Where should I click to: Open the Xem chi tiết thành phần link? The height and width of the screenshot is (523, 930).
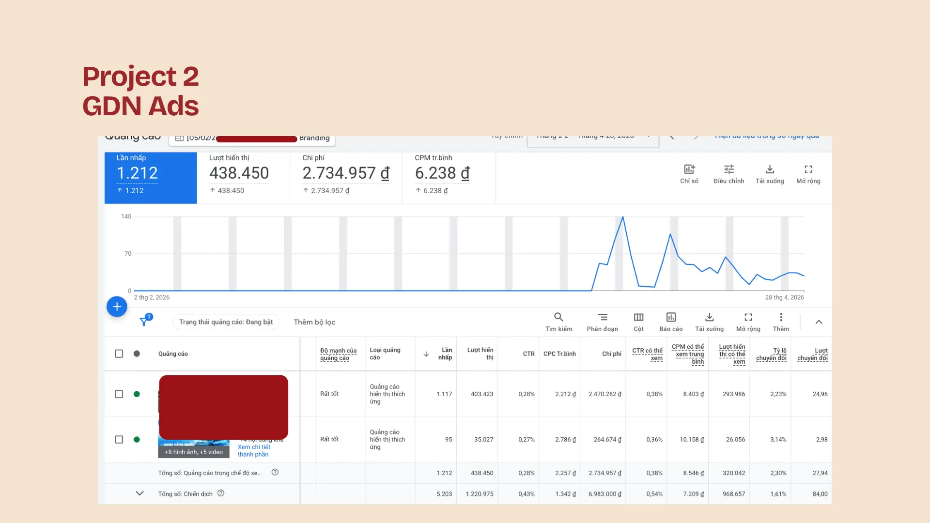pos(254,451)
